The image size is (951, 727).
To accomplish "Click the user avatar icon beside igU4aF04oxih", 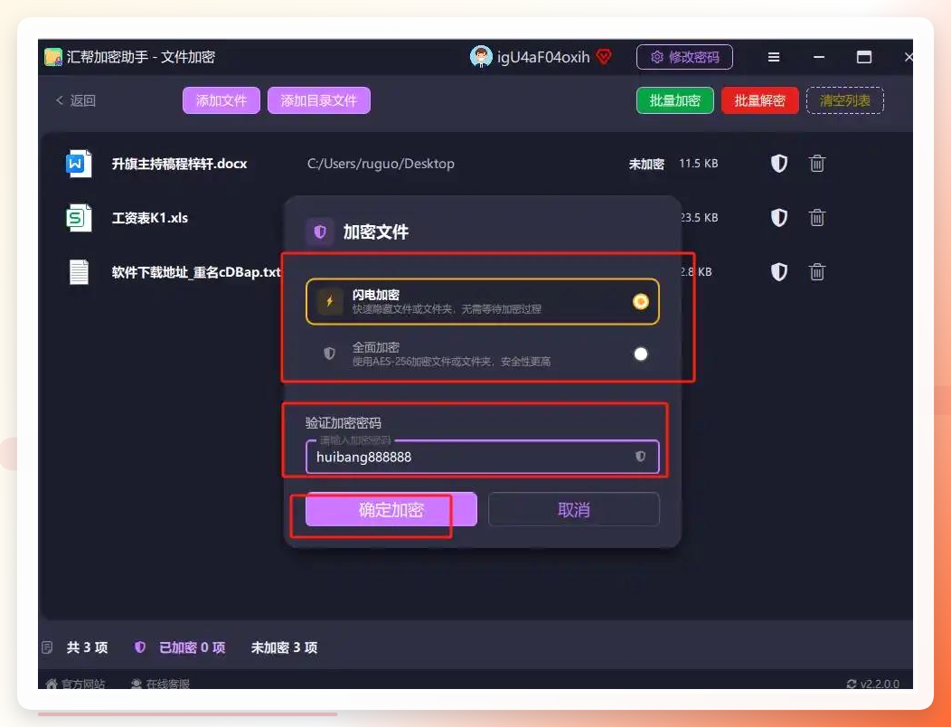I will point(481,57).
